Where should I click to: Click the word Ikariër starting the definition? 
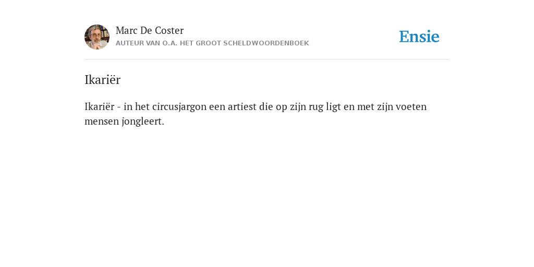tap(100, 106)
